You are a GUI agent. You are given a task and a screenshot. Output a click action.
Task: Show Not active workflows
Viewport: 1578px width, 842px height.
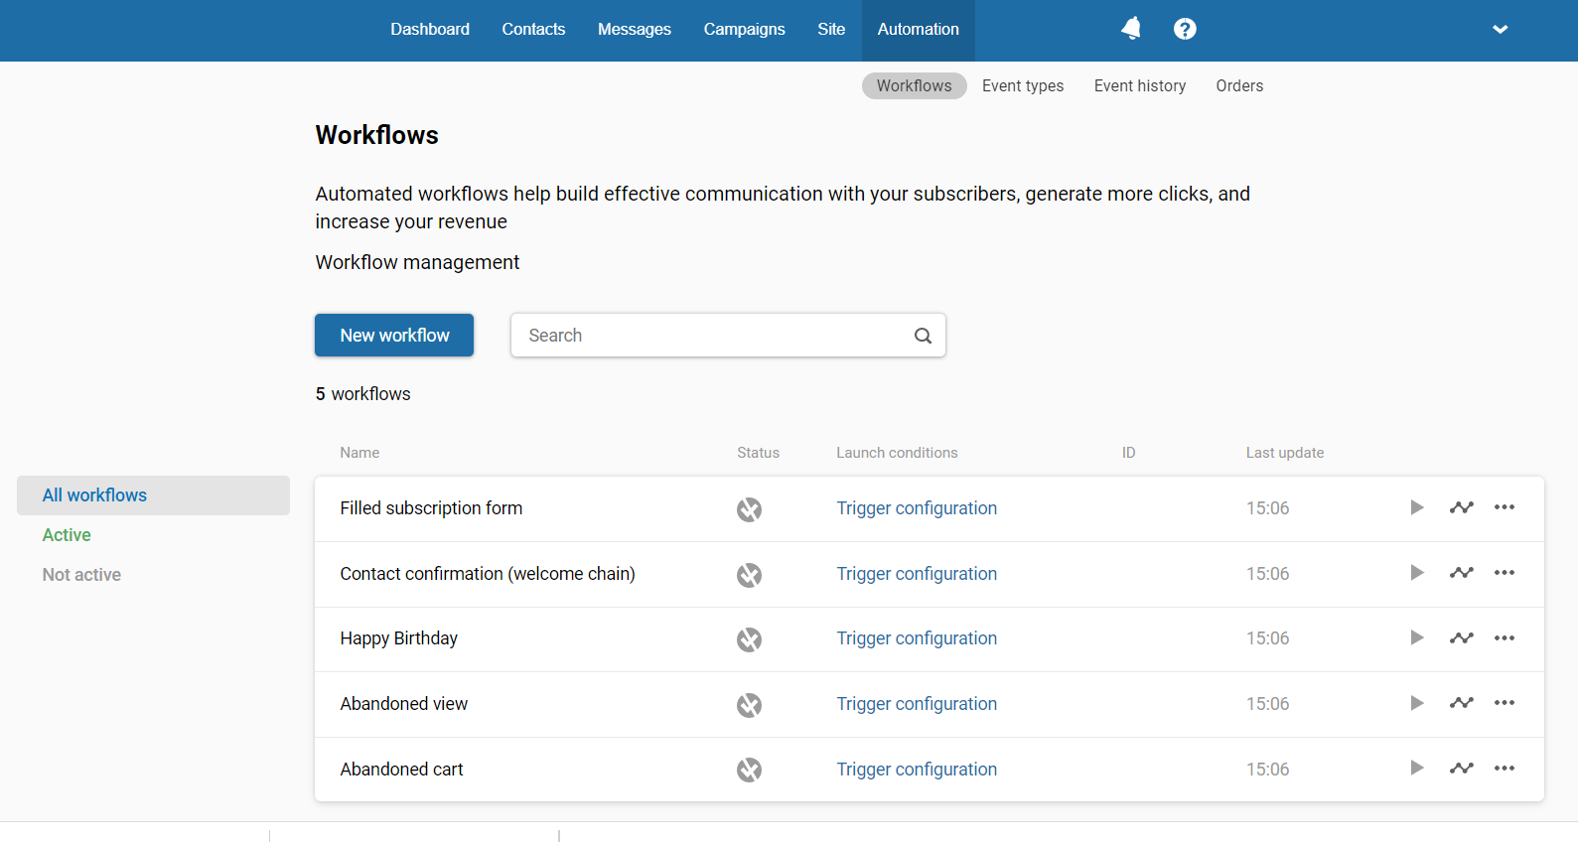click(x=81, y=575)
